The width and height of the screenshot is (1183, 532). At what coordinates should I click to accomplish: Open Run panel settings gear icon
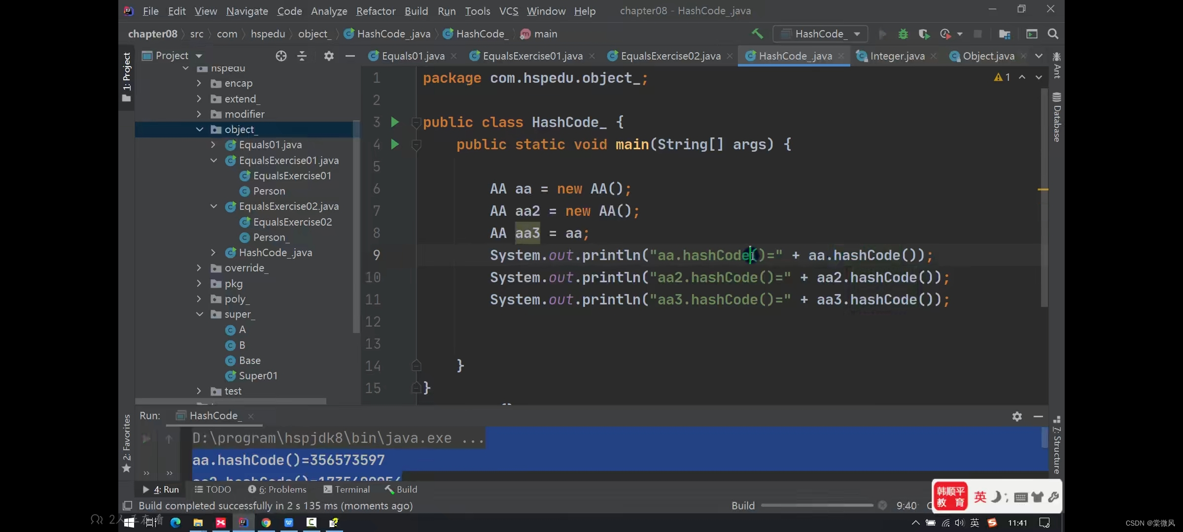click(1017, 416)
